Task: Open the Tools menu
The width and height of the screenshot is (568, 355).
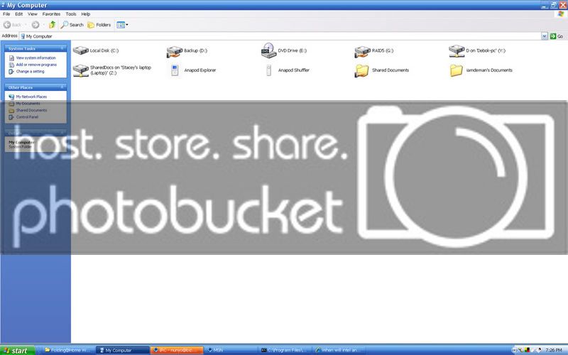Action: point(70,13)
